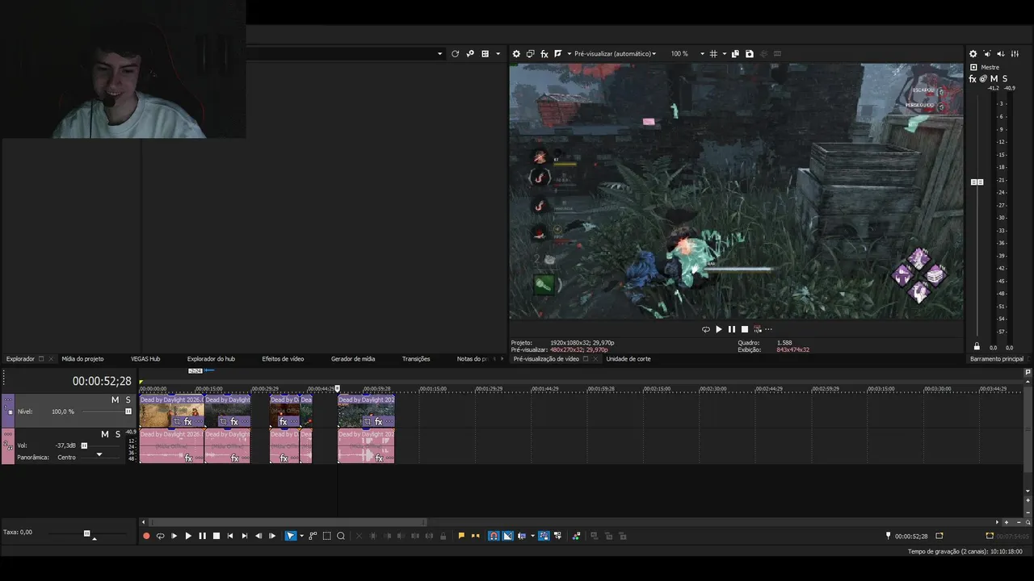Save preview snapshot to file
The image size is (1034, 581).
[750, 54]
